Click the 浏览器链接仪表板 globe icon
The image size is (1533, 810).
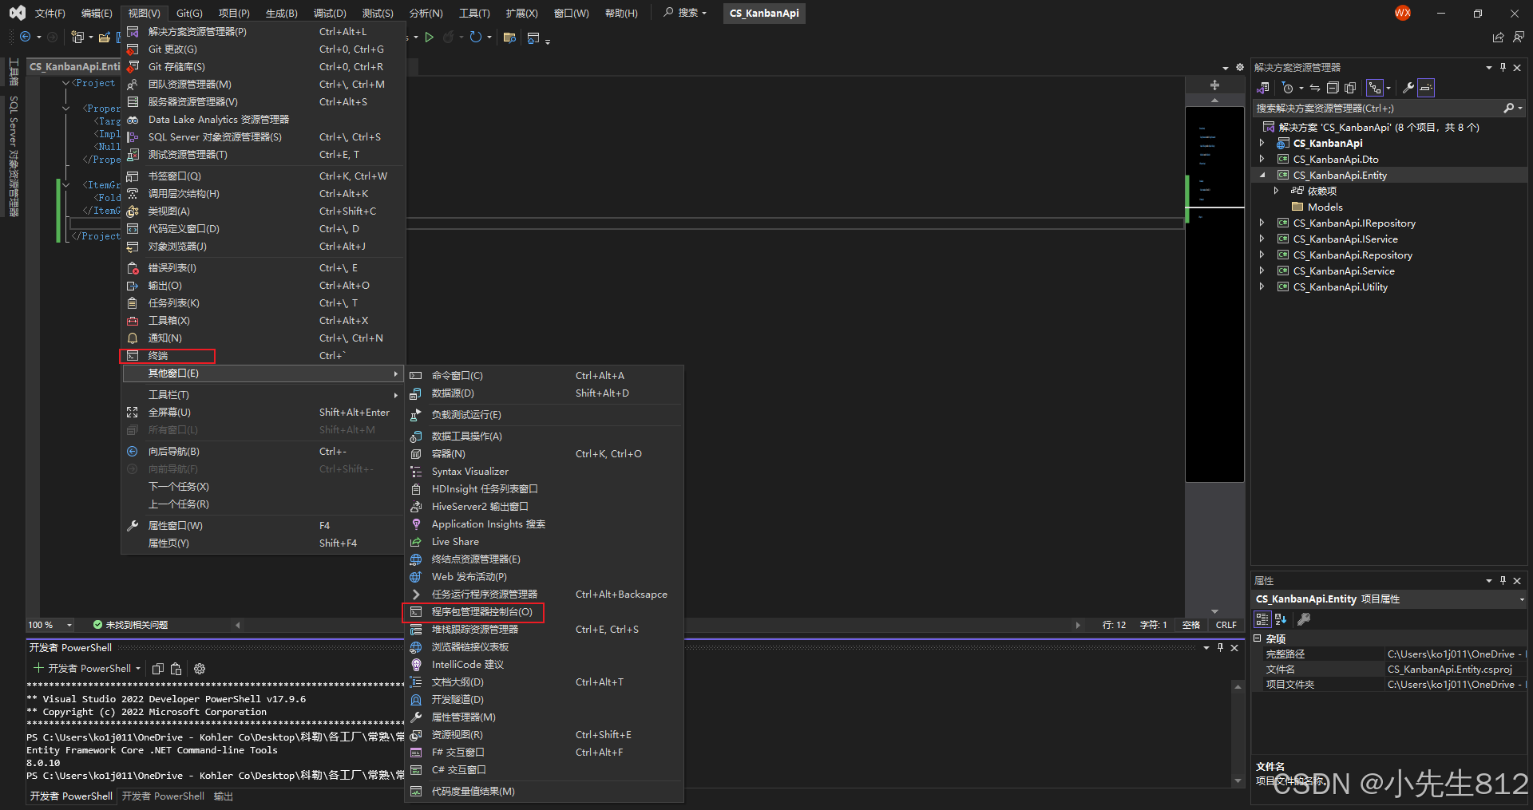pyautogui.click(x=416, y=647)
